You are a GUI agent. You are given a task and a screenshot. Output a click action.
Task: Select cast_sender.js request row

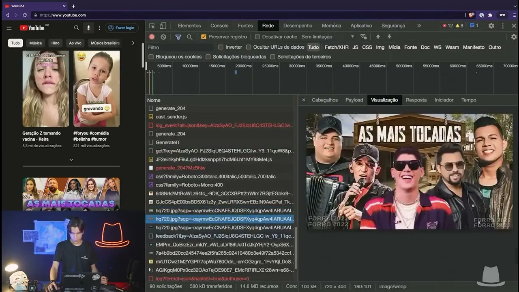pyautogui.click(x=221, y=117)
